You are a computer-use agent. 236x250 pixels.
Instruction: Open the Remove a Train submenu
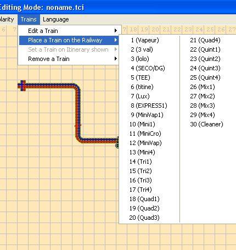tap(69, 59)
